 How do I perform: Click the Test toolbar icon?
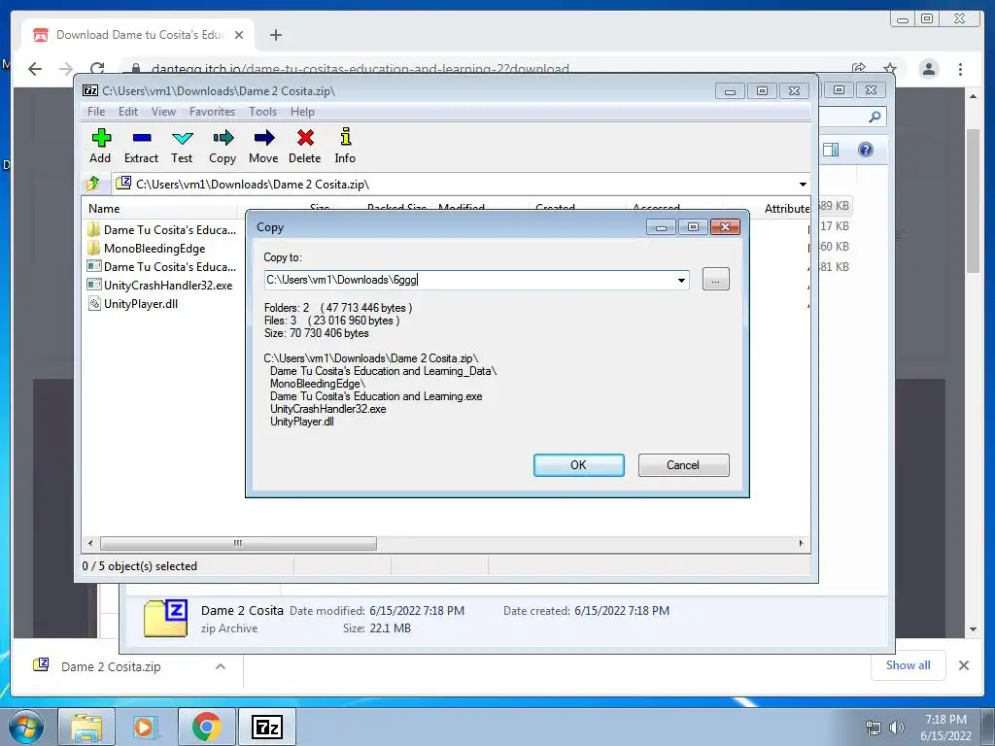click(x=182, y=146)
